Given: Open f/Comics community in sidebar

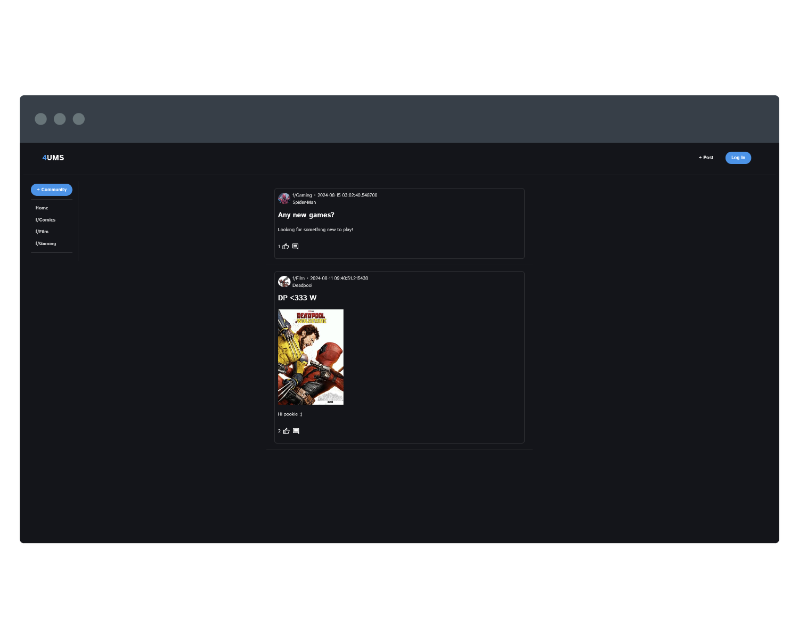Looking at the screenshot, I should click(x=45, y=220).
